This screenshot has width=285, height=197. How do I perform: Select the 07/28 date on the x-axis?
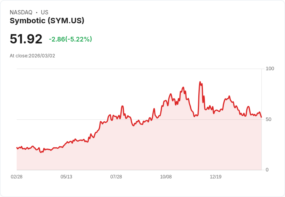click(116, 177)
